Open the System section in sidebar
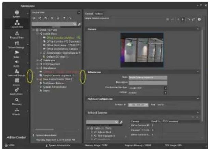This screenshot has height=149, width=208. click(x=17, y=14)
